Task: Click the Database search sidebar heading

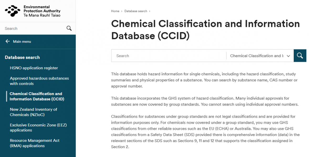Action: coord(22,58)
